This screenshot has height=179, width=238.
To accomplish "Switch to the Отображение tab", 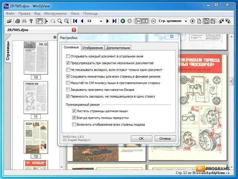I will [x=93, y=48].
